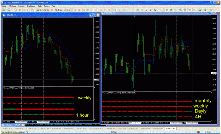Open the New Chart toolbar icon
Screen dimensions: 221x134
pyautogui.click(x=4, y=10)
